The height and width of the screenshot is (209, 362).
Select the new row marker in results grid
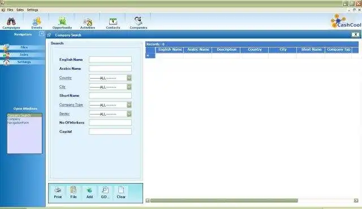pos(150,56)
